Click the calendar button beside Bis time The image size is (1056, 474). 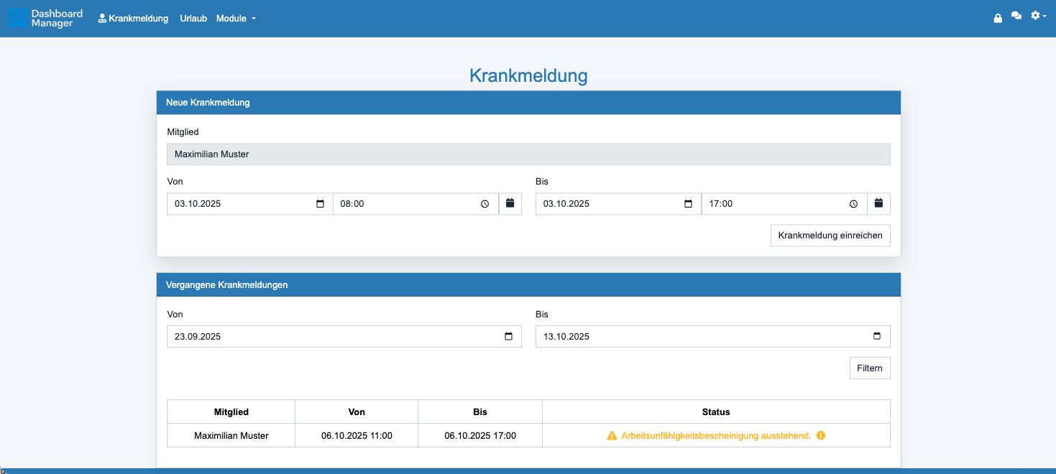coord(878,204)
